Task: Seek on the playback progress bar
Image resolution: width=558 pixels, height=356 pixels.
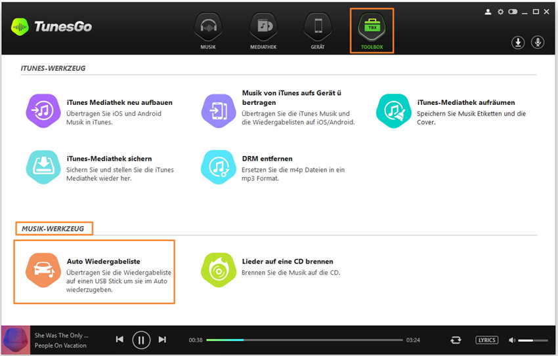Action: [305, 340]
